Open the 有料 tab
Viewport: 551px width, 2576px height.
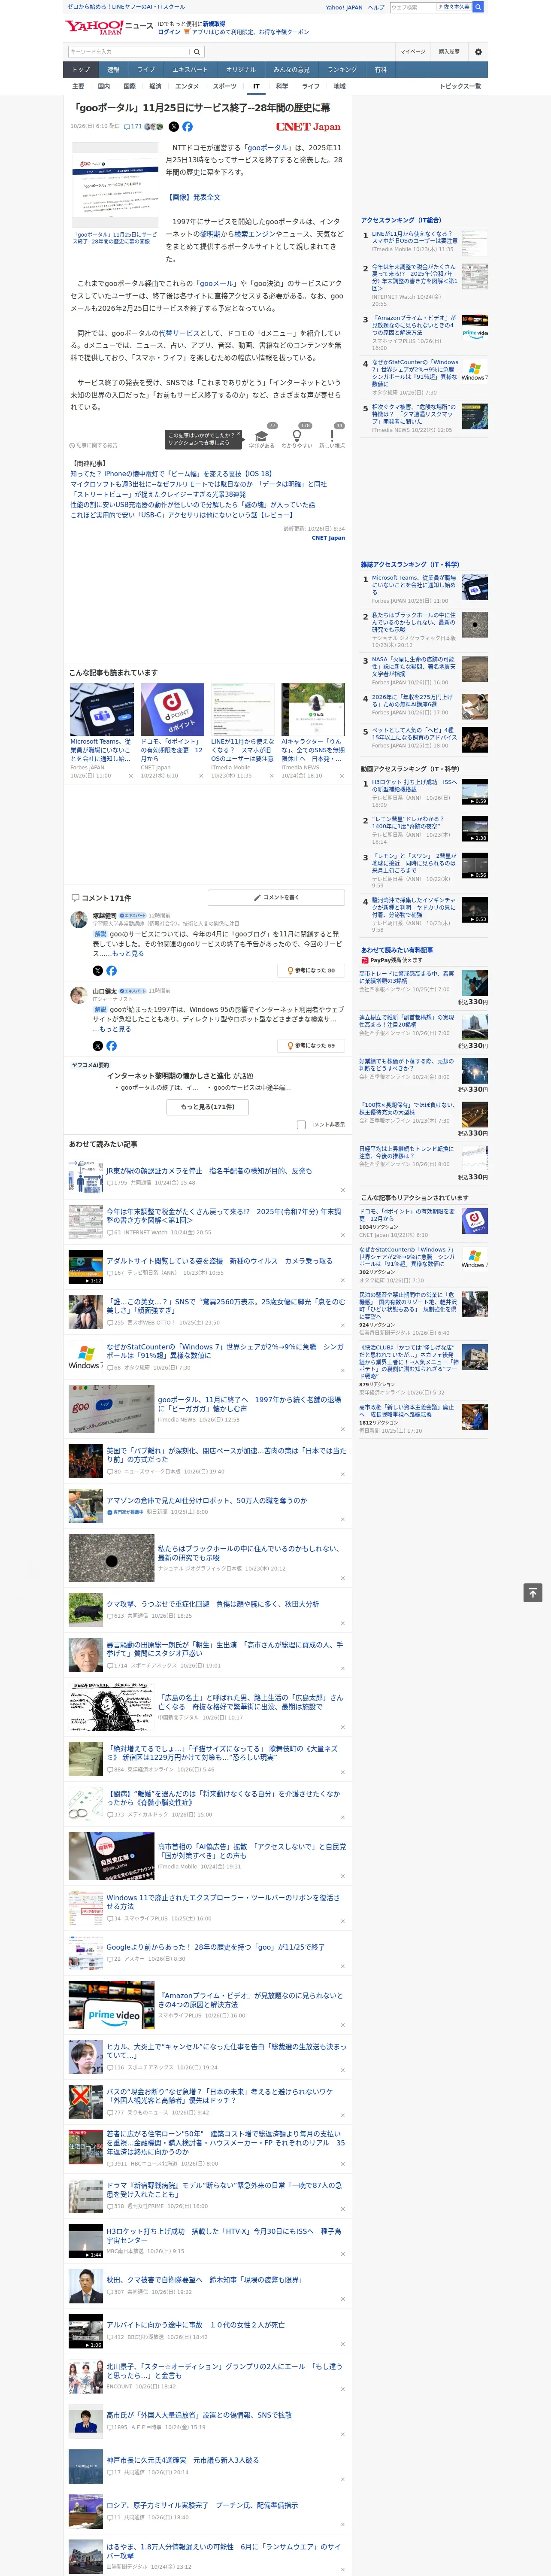click(x=380, y=70)
